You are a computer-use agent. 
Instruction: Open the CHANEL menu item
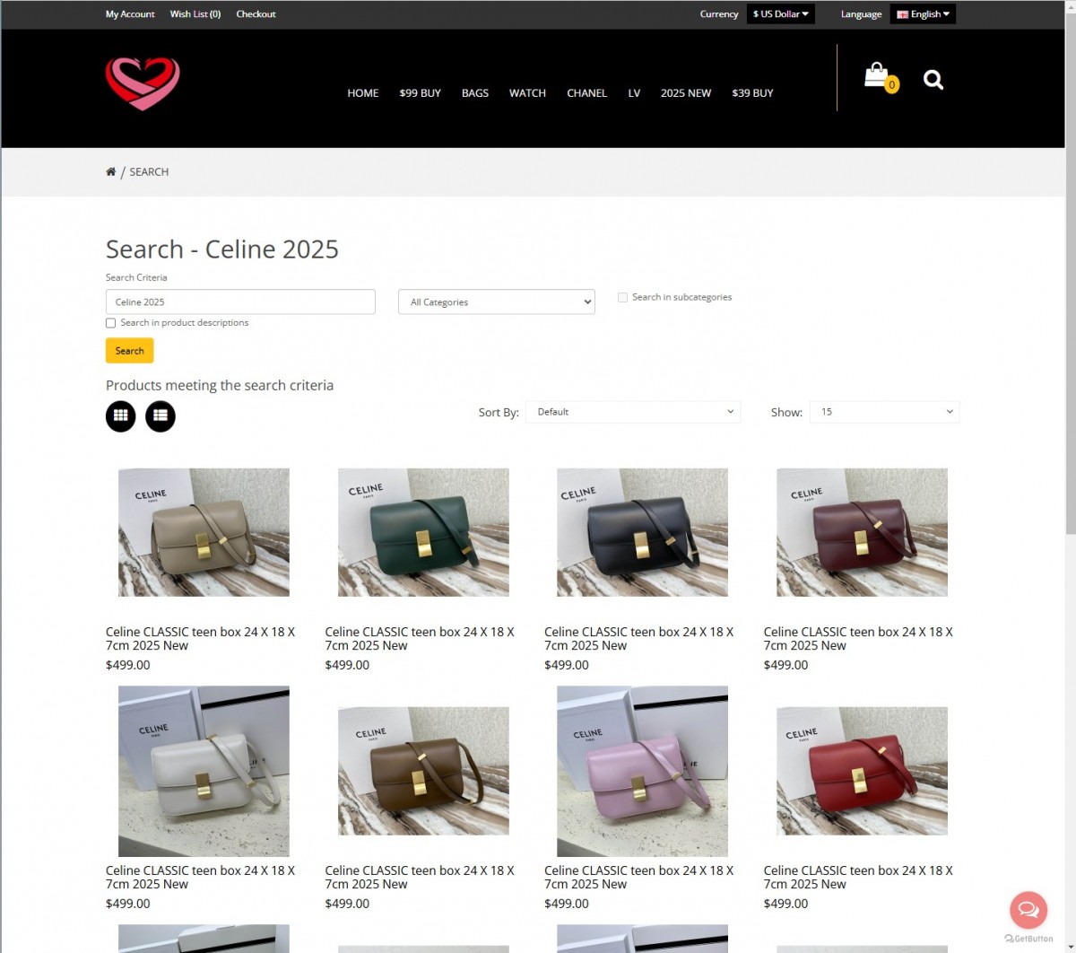[587, 93]
